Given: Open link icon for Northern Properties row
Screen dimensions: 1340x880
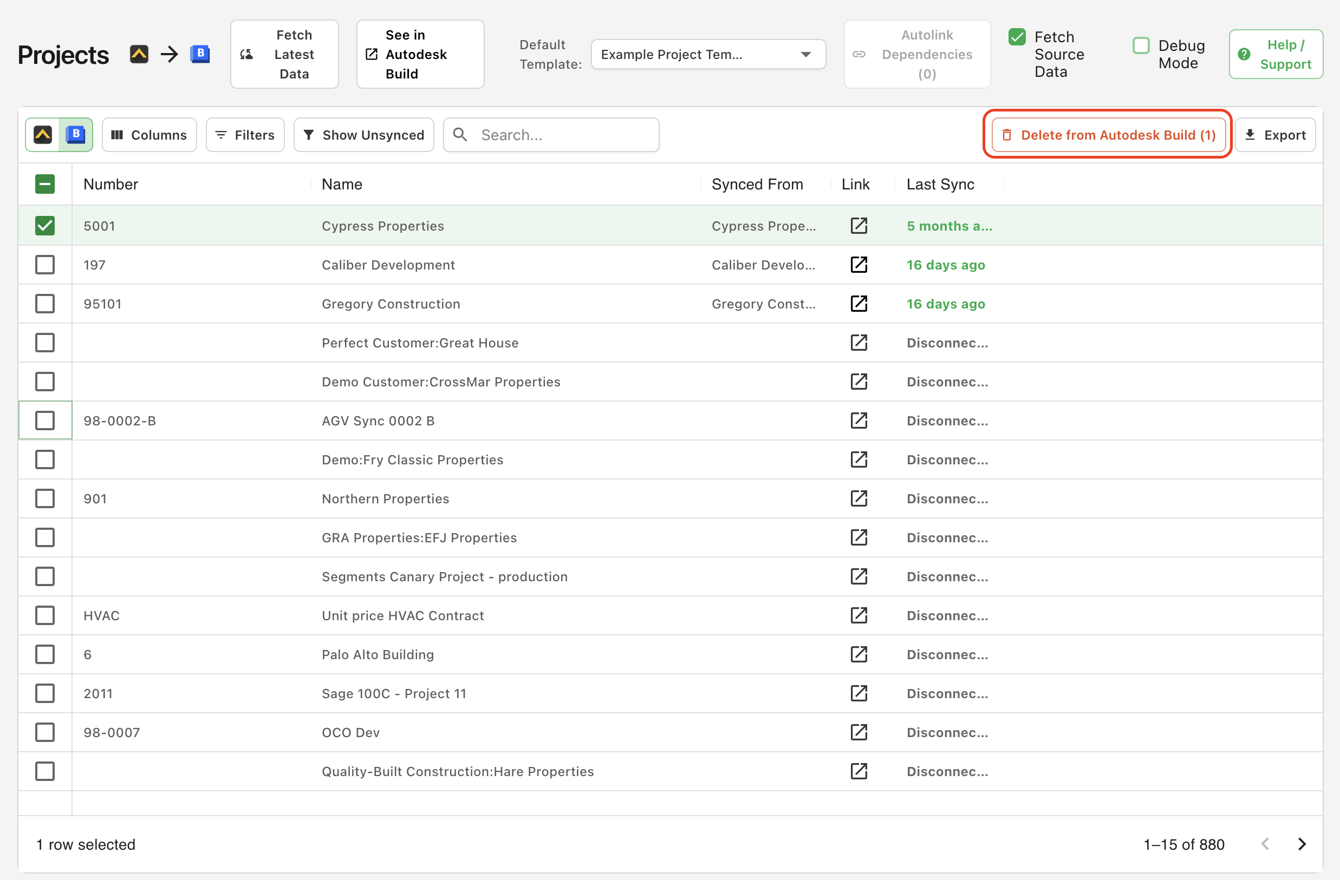Looking at the screenshot, I should (x=858, y=498).
